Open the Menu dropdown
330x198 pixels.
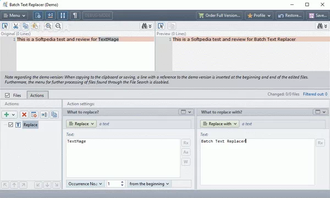point(14,15)
